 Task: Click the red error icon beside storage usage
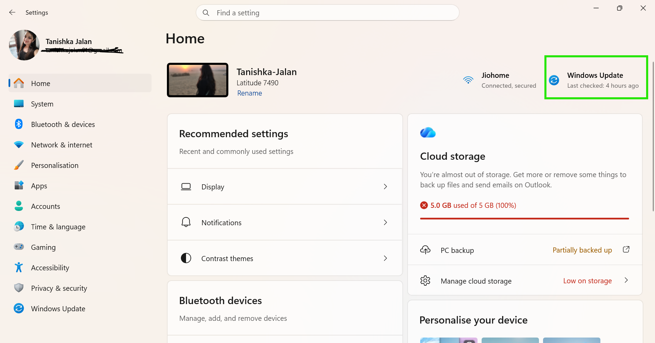tap(424, 205)
